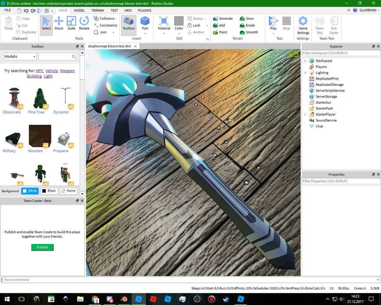Click the Building search suggestion
Image resolution: width=381 pixels, height=305 pixels.
[34, 76]
